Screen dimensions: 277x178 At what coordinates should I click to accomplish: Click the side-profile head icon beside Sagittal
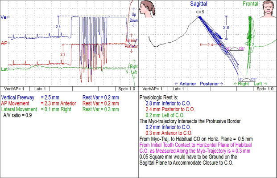pyautogui.click(x=147, y=9)
